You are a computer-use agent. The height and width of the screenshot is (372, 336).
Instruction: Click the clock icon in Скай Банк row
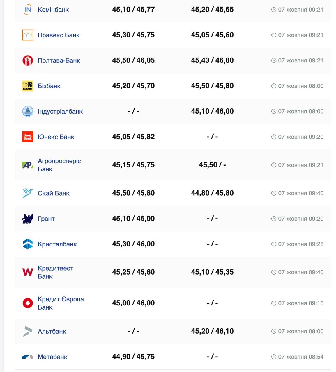[274, 193]
